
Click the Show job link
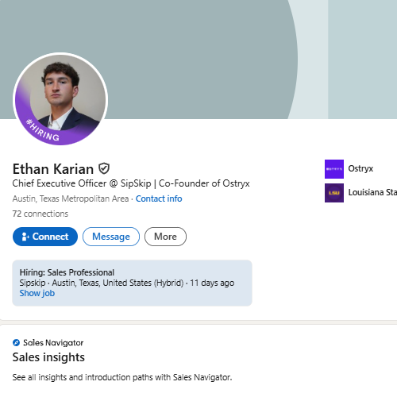[37, 293]
